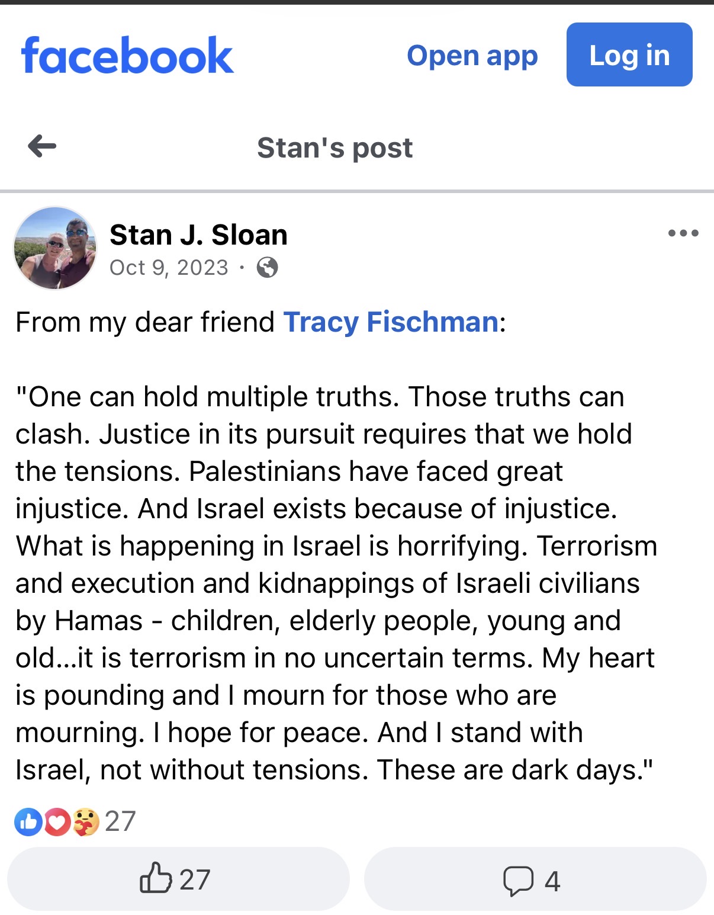Click the number 4 on comment button
714x915 pixels.
[552, 881]
